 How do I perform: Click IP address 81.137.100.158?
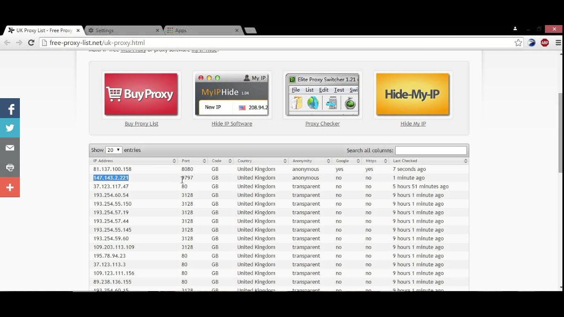112,169
